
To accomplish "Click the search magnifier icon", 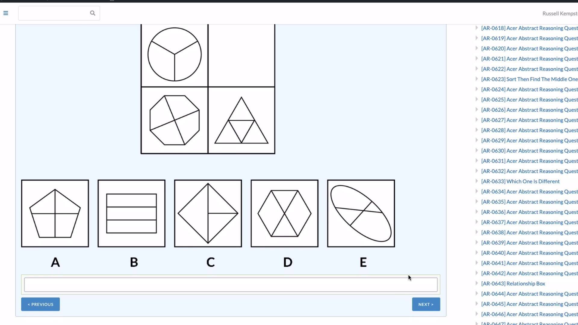I will tap(92, 13).
